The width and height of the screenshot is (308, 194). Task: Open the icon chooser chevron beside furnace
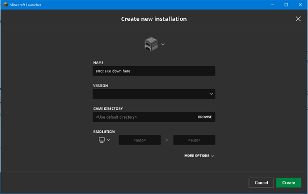tap(162, 44)
